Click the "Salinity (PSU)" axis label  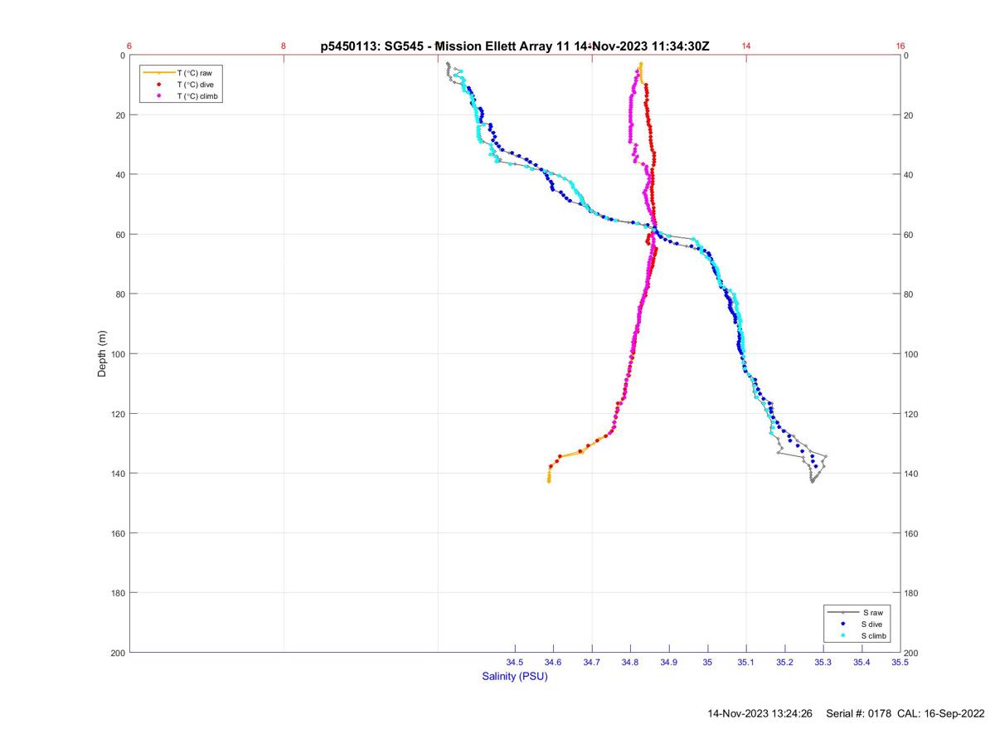pyautogui.click(x=515, y=677)
